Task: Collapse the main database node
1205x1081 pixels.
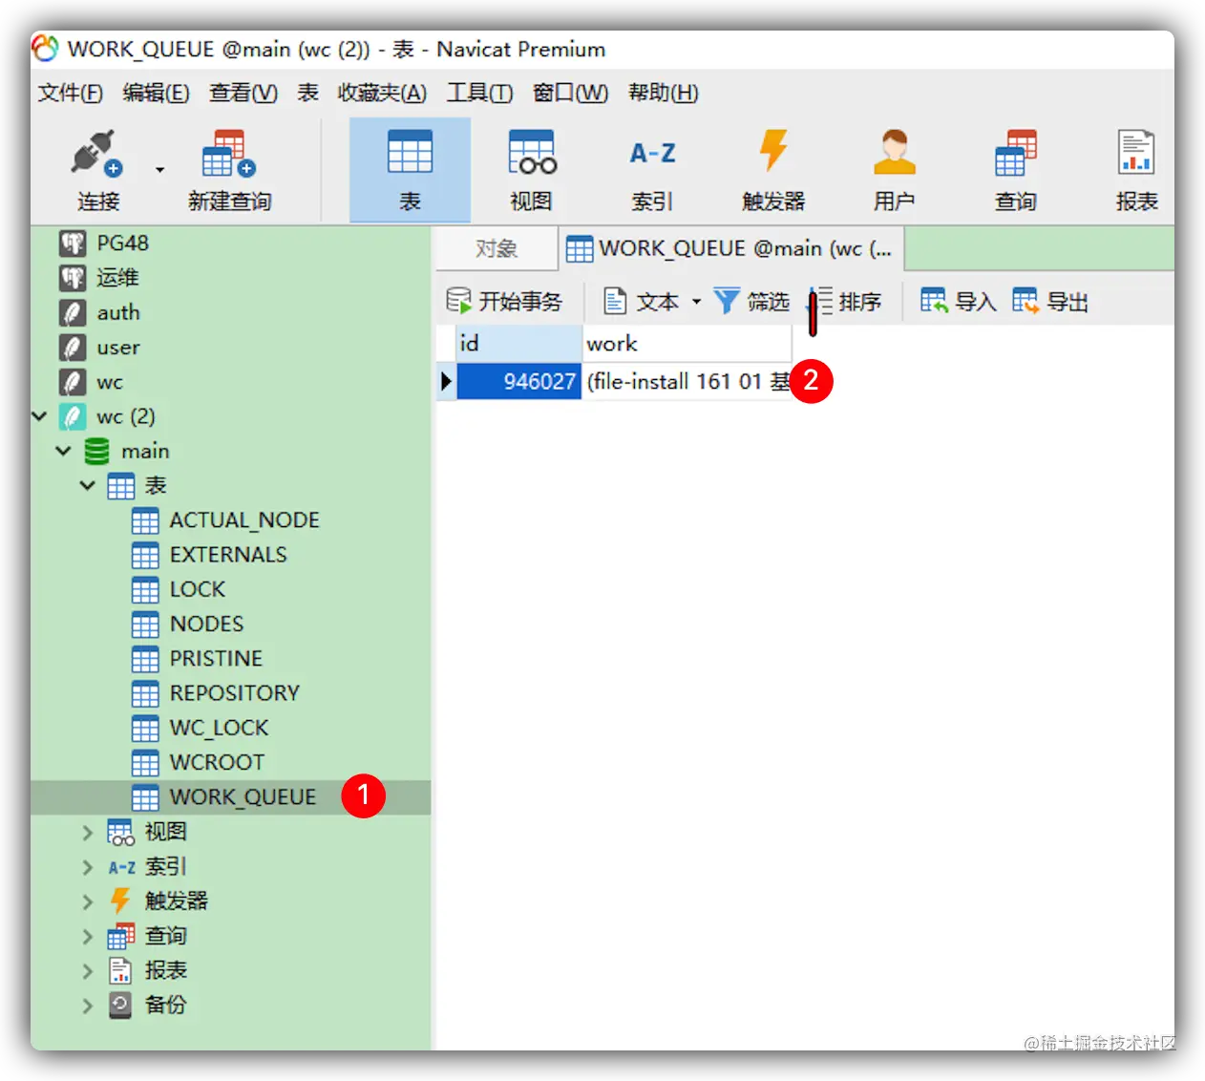Action: pos(63,451)
